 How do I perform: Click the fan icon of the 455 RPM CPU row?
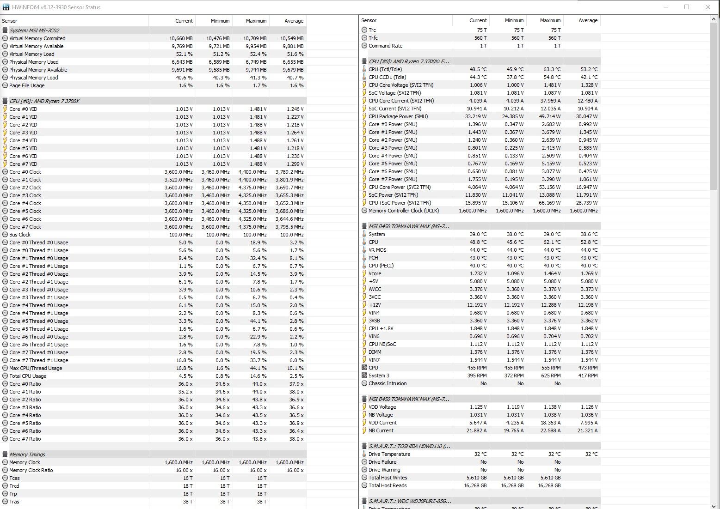[x=364, y=368]
